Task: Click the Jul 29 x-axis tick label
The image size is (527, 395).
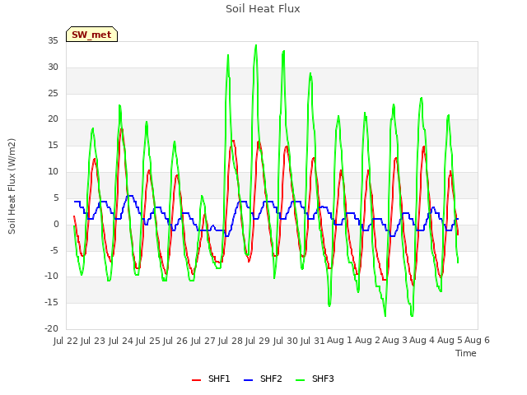Action: pyautogui.click(x=258, y=341)
